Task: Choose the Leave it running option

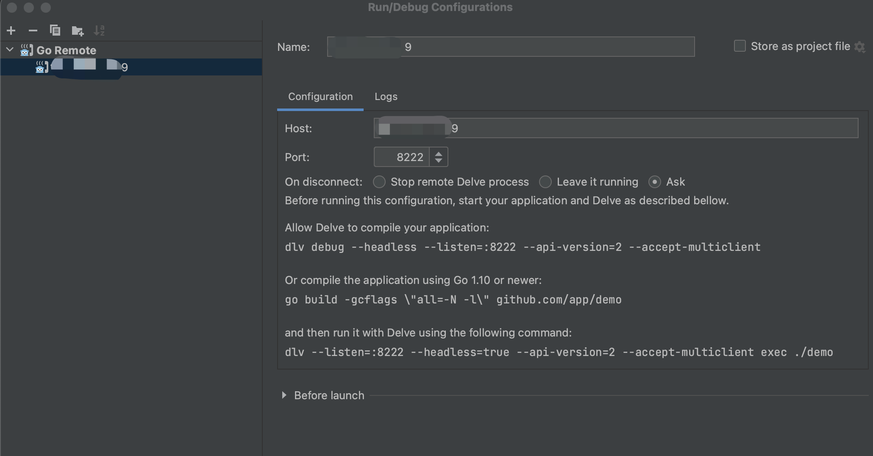Action: pyautogui.click(x=545, y=182)
